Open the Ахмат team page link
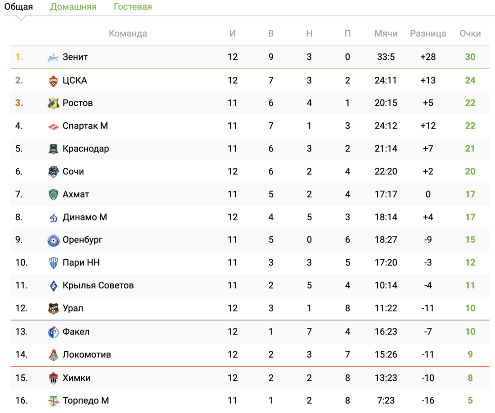The height and width of the screenshot is (413, 495). (76, 194)
